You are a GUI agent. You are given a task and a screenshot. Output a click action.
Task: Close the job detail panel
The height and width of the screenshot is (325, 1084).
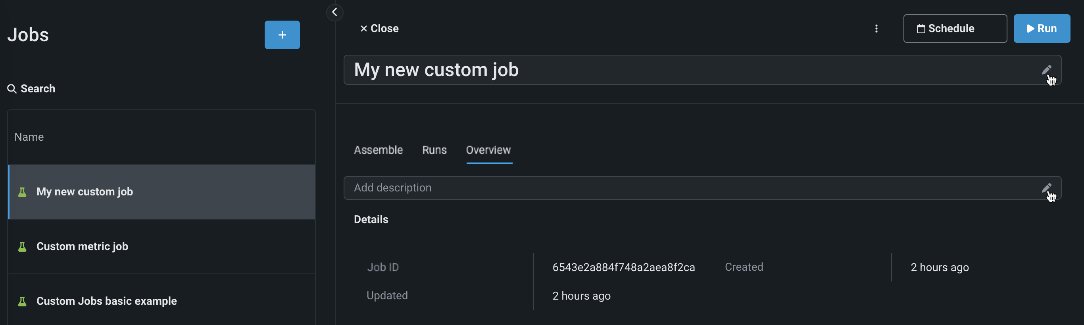coord(379,29)
